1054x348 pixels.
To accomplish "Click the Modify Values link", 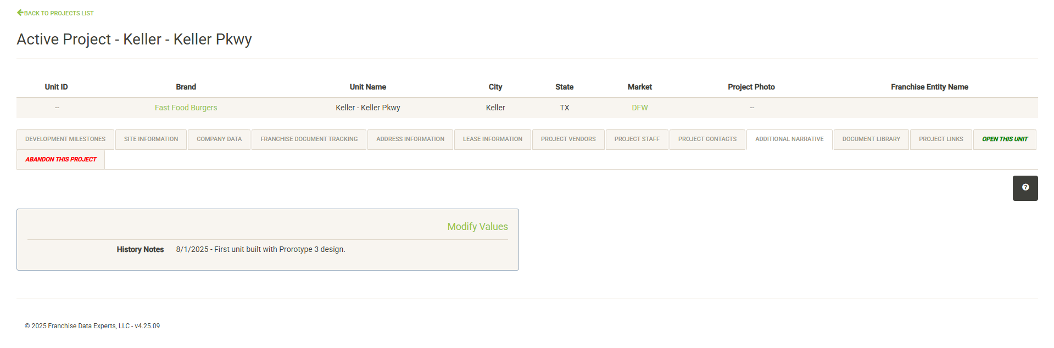I will (477, 227).
